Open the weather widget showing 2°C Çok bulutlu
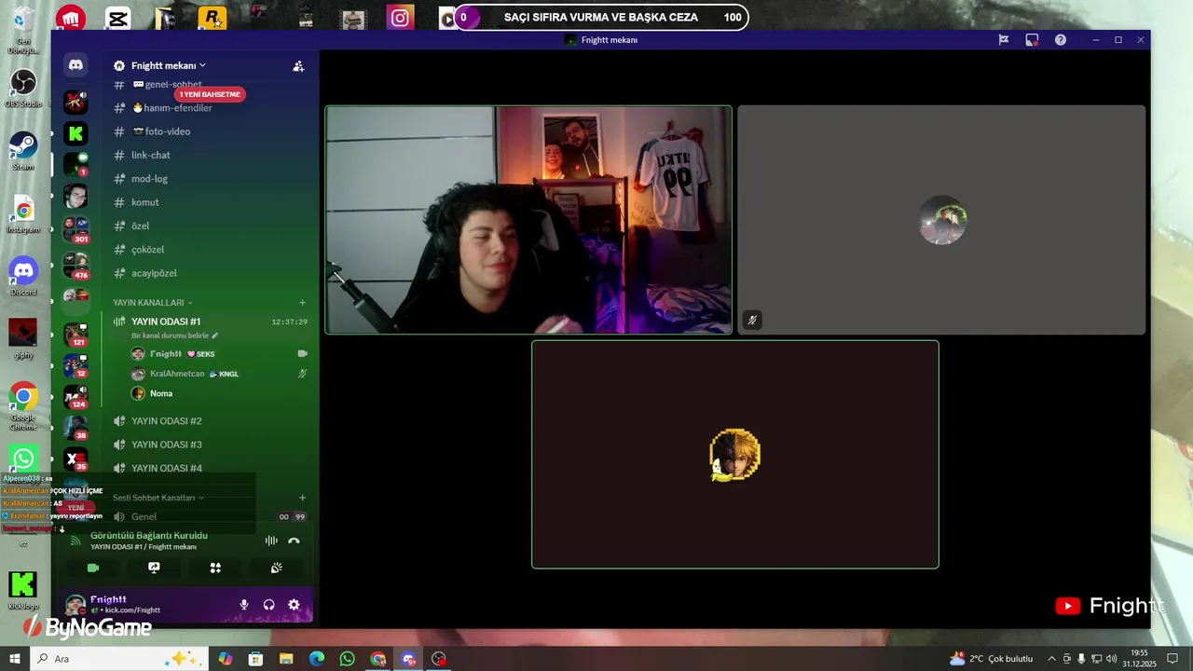 [x=991, y=659]
